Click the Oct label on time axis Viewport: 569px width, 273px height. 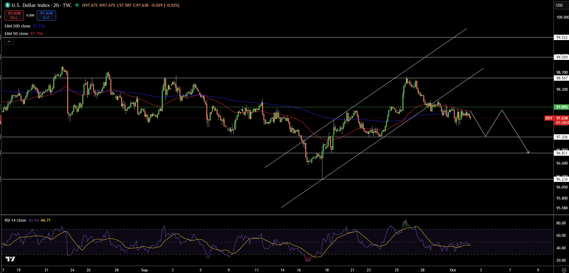453,270
